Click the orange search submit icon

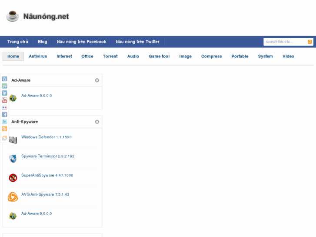pyautogui.click(x=309, y=42)
